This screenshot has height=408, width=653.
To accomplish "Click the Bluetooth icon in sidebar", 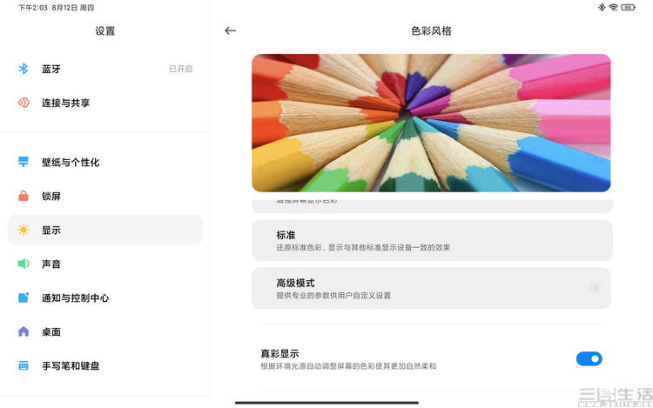I will coord(24,69).
